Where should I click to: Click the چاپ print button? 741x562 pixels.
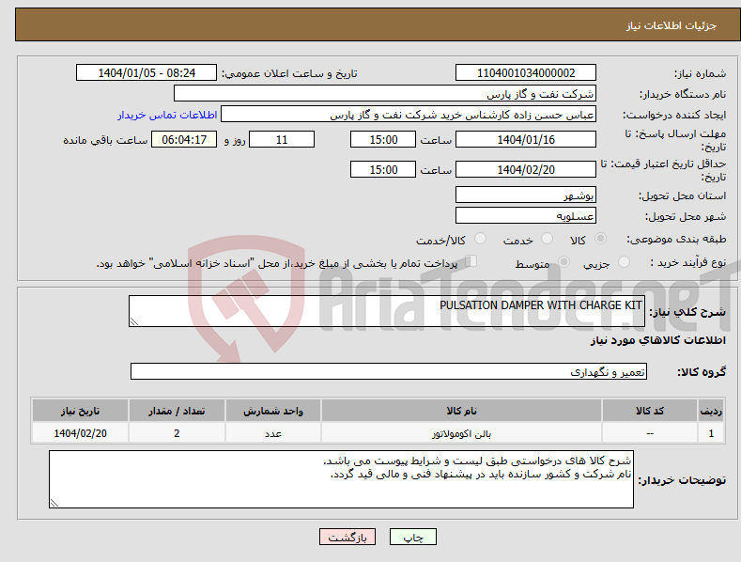pos(413,537)
